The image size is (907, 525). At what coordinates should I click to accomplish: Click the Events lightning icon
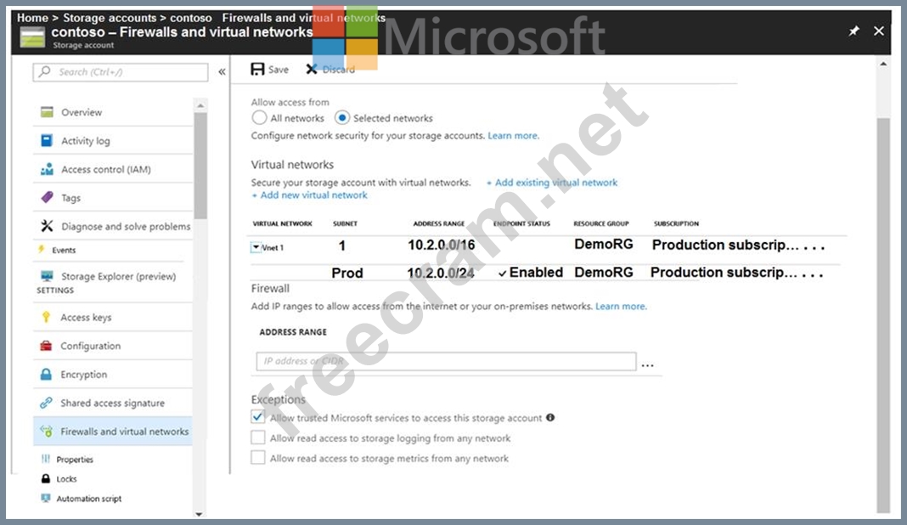click(41, 250)
